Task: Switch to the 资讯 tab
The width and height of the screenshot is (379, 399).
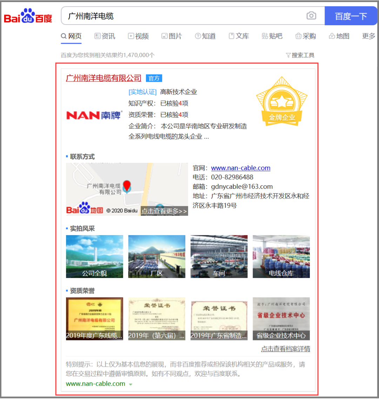Action: pyautogui.click(x=105, y=36)
